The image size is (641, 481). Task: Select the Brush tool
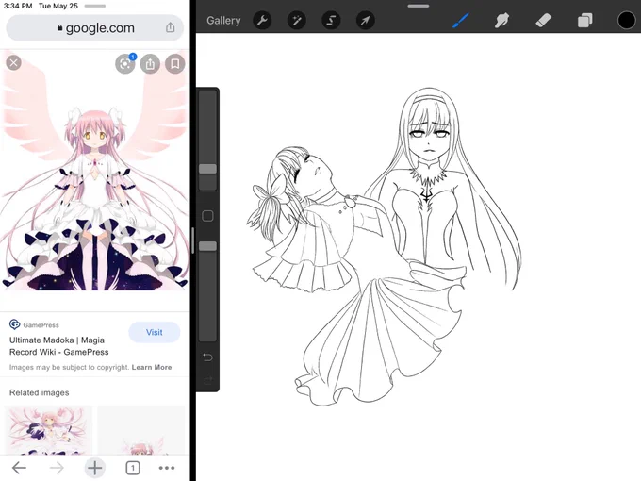(461, 20)
